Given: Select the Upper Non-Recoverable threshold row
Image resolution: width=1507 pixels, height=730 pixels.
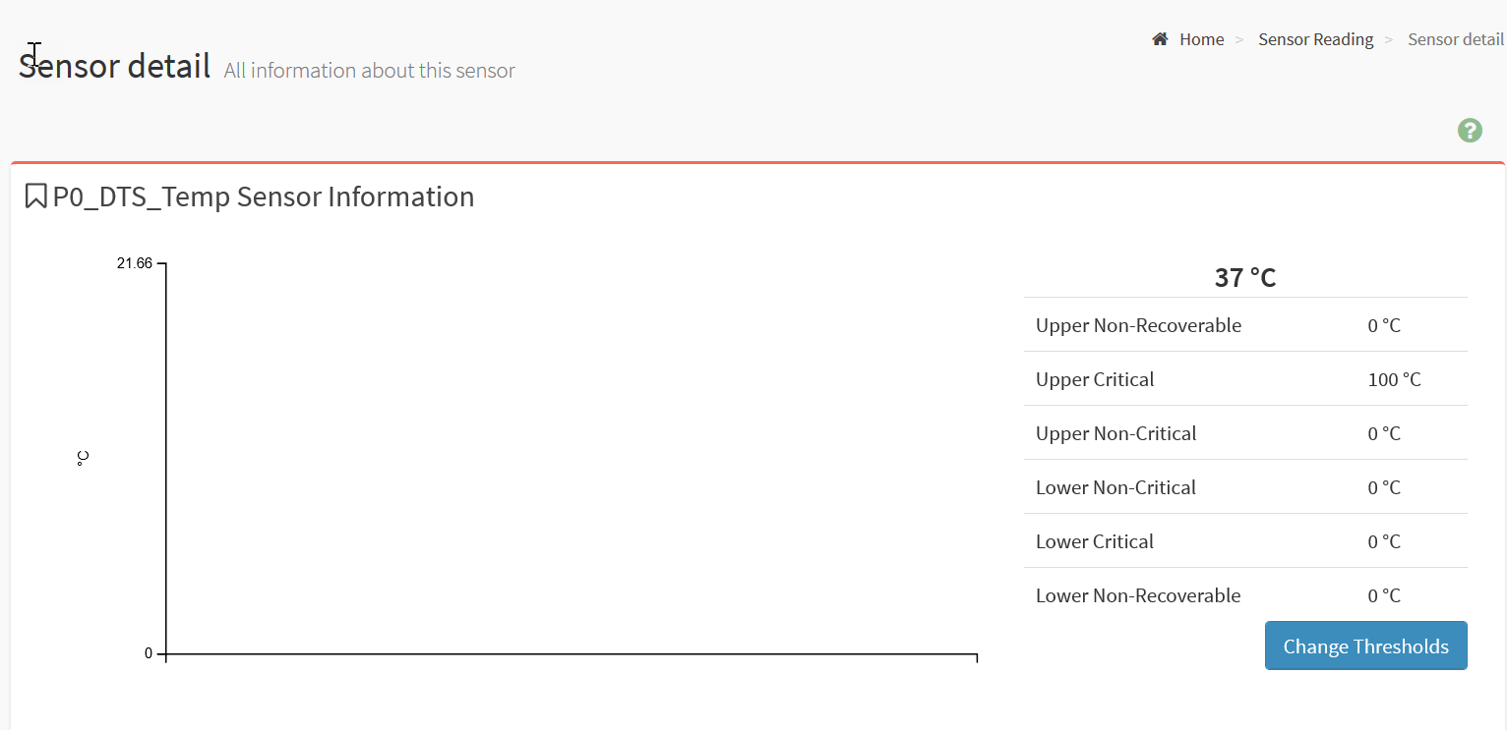Looking at the screenshot, I should [1245, 325].
